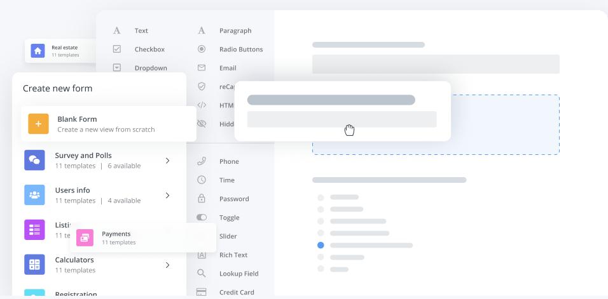The height and width of the screenshot is (299, 608).
Task: Expand the Survey and Polls chevron
Action: [x=167, y=161]
